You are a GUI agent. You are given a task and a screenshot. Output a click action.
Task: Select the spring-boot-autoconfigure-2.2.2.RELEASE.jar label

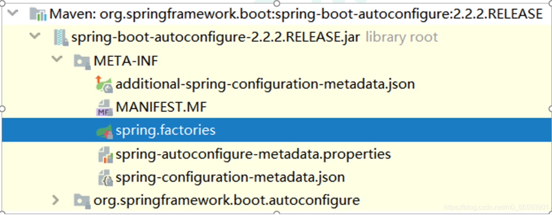pos(216,37)
